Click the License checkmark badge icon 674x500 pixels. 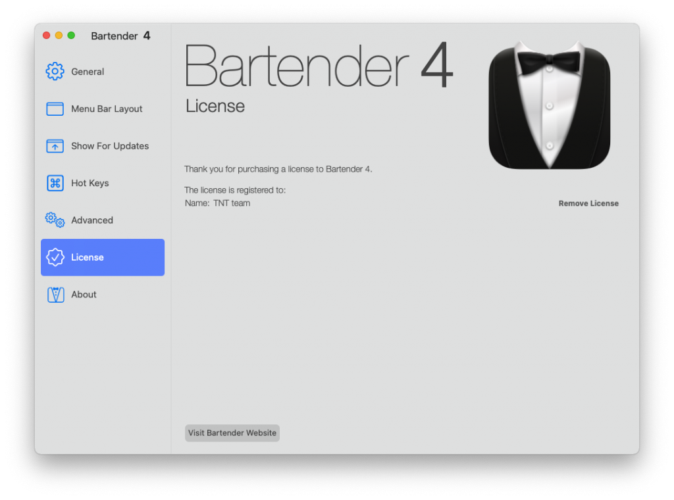tap(55, 257)
